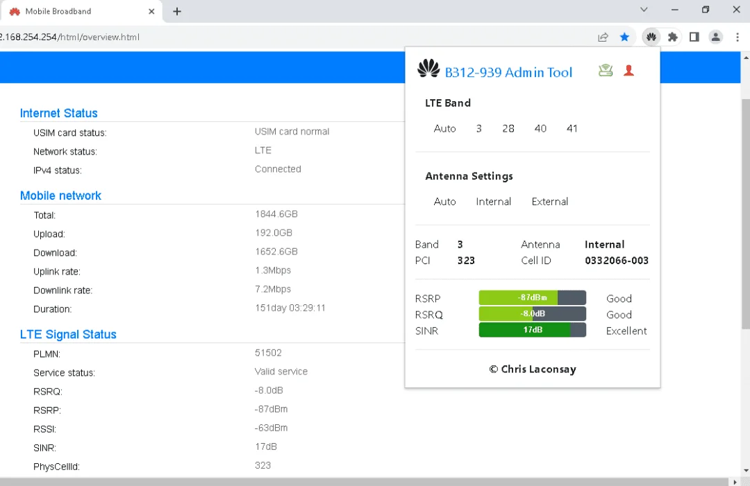Select LTE Band 40

pyautogui.click(x=540, y=128)
